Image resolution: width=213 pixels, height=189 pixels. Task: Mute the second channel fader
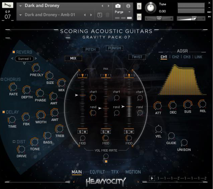(x=108, y=132)
